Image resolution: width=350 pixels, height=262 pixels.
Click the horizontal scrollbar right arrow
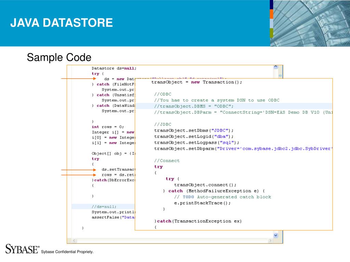pyautogui.click(x=270, y=241)
